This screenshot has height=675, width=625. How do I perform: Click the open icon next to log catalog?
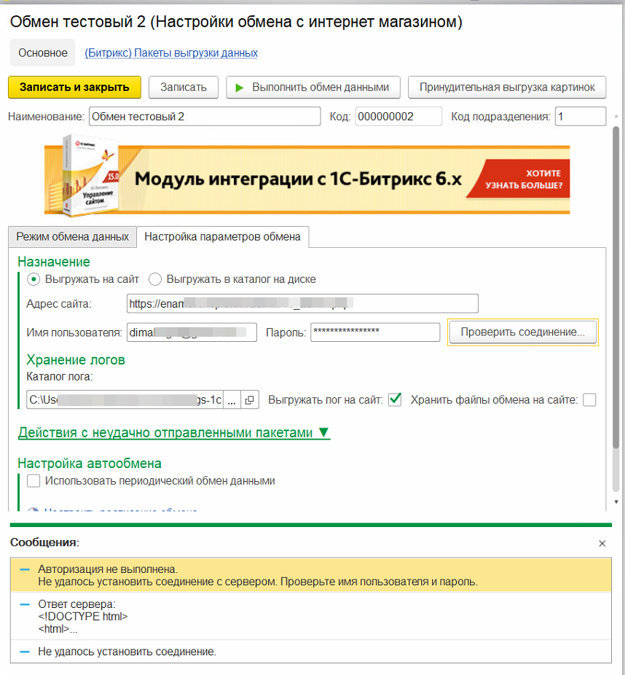click(249, 400)
